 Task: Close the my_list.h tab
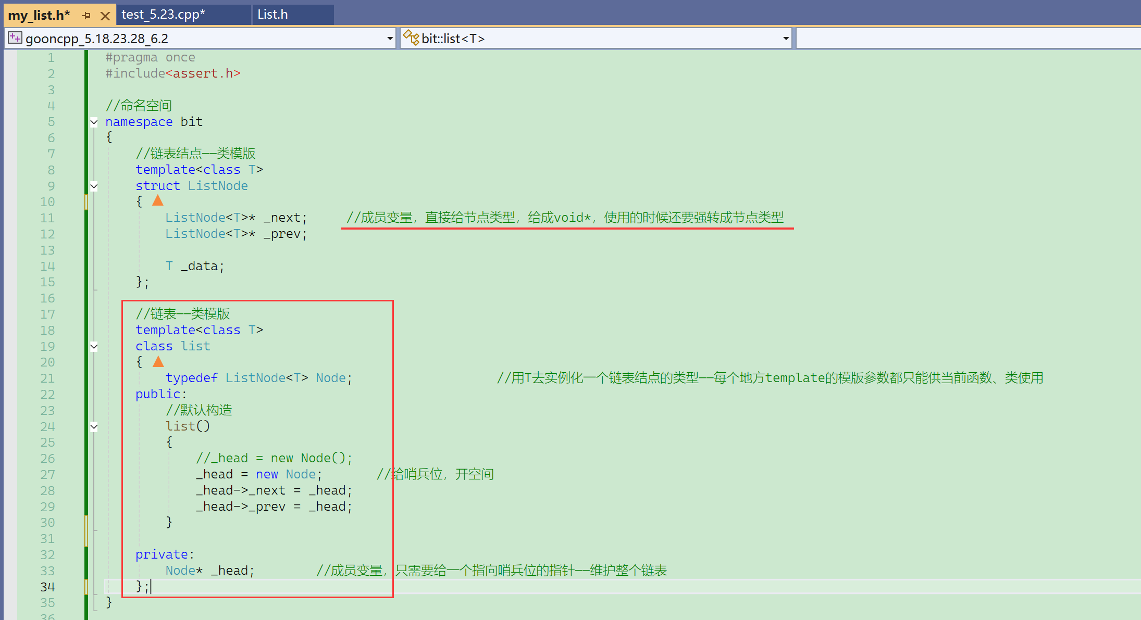105,16
